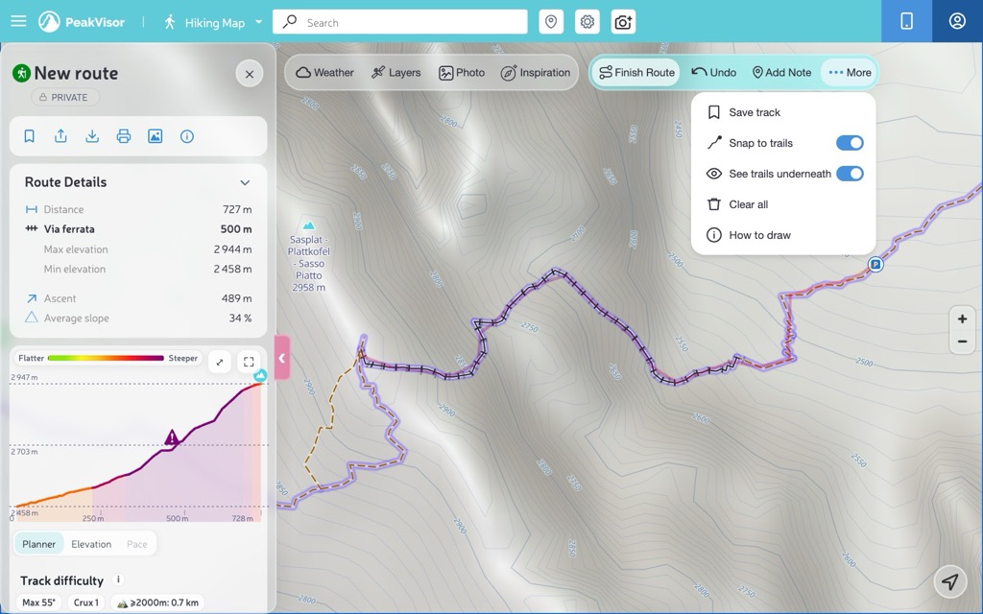Zoom out the map with minus button
Screen dimensions: 983x614
coord(962,342)
